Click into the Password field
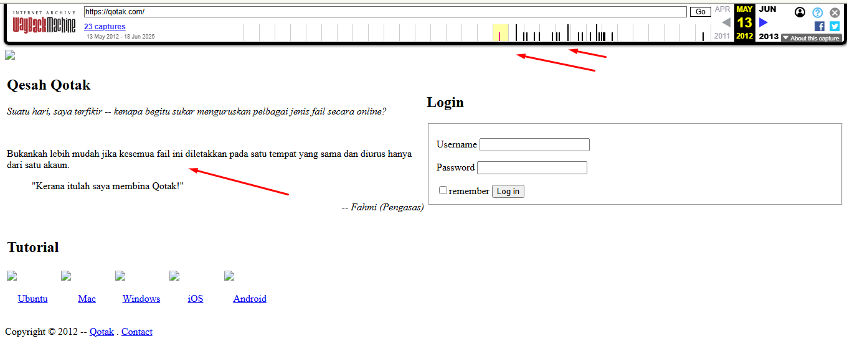 point(532,167)
